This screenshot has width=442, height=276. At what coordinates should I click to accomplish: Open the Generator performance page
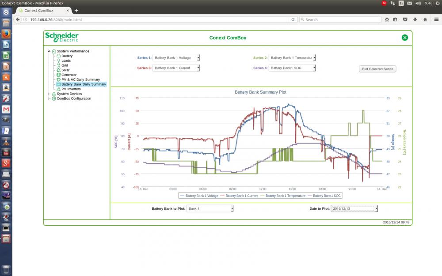(69, 75)
